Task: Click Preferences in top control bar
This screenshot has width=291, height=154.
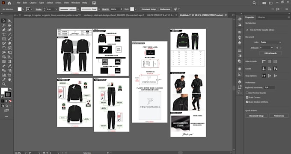Action: [x=165, y=9]
